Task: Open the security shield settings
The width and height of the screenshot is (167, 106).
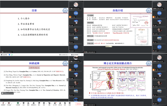Action: tap(23, 103)
